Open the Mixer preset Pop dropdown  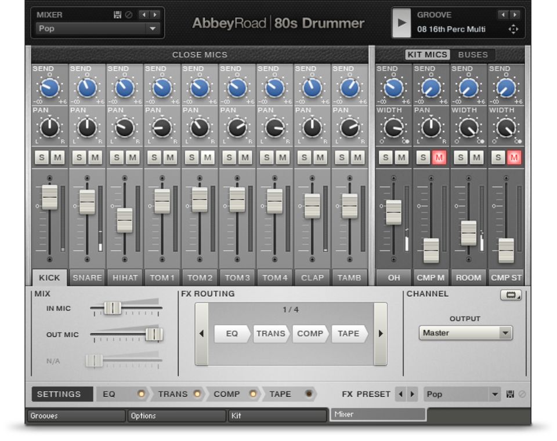point(97,28)
